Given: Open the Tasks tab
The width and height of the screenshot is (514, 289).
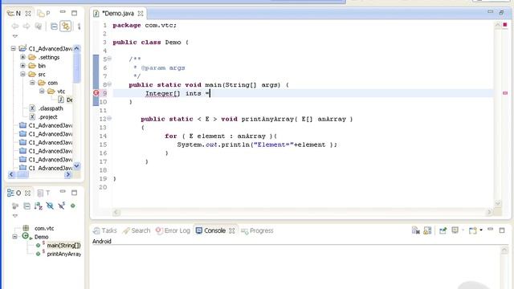Looking at the screenshot, I should coord(105,230).
